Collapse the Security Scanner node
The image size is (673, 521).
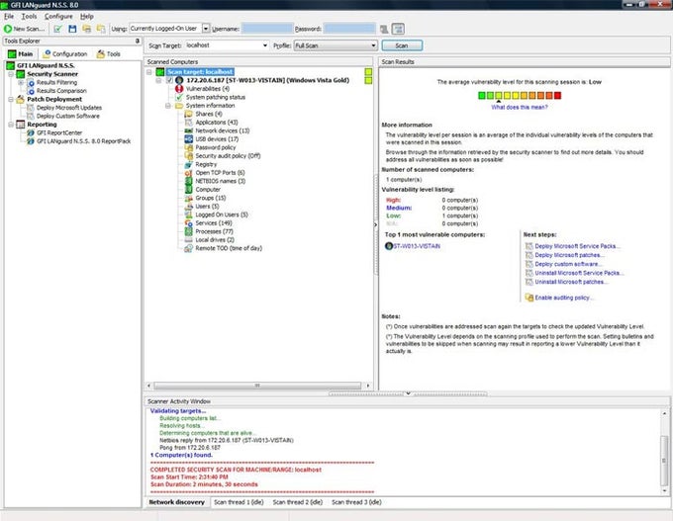11,74
